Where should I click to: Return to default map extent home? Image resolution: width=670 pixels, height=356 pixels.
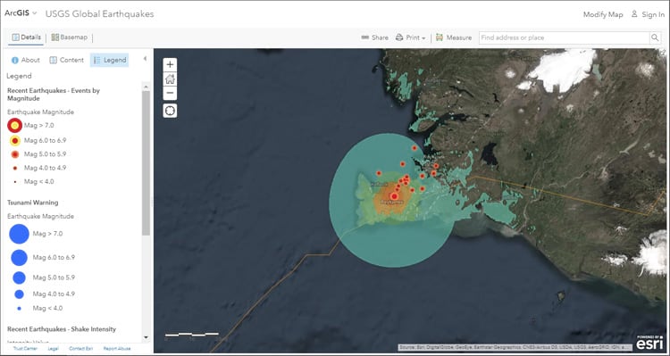170,79
